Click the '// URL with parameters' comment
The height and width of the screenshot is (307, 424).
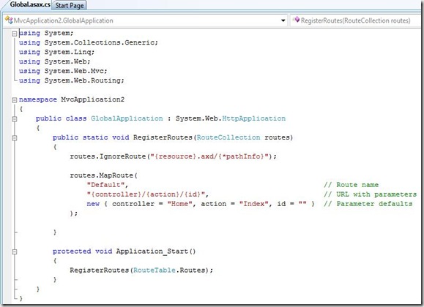(x=370, y=194)
